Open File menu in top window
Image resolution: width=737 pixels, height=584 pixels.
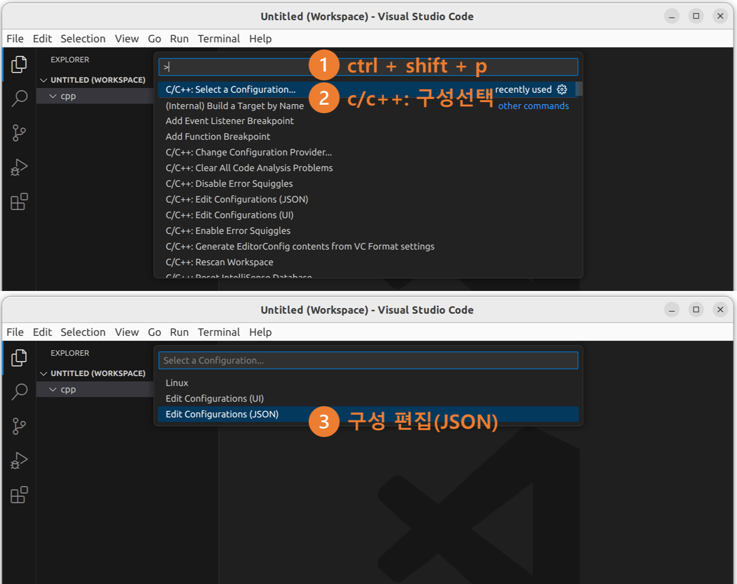pyautogui.click(x=15, y=39)
